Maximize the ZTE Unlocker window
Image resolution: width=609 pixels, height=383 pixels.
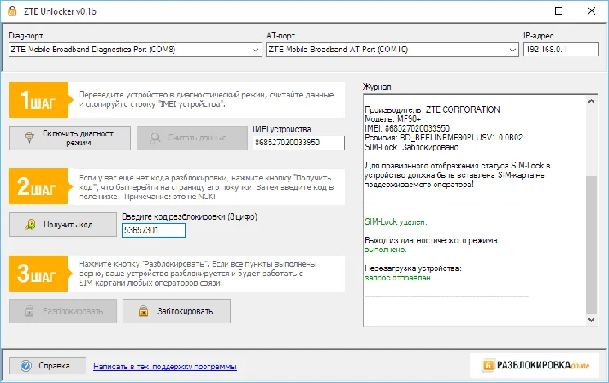(559, 11)
